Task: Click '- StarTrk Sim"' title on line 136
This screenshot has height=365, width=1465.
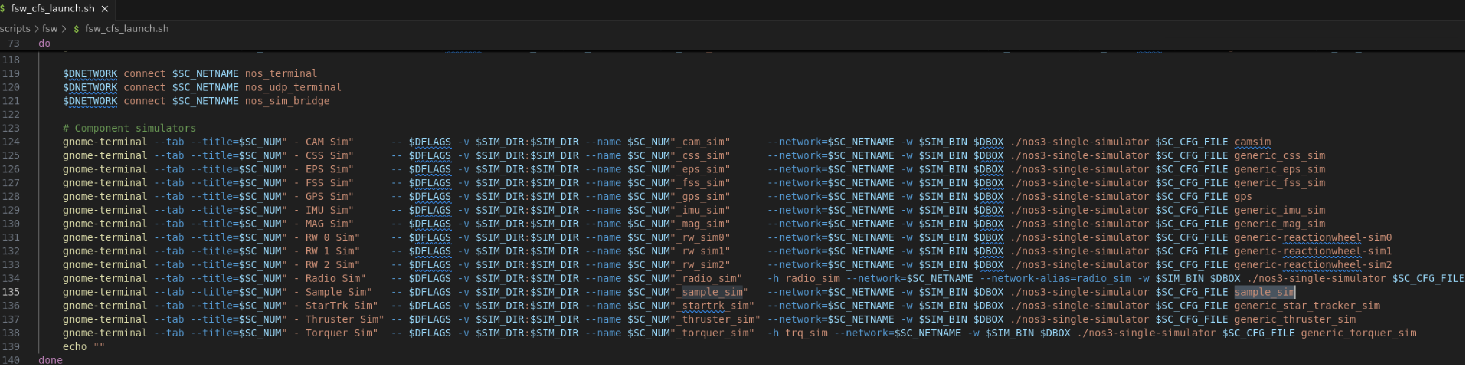Action: point(336,306)
